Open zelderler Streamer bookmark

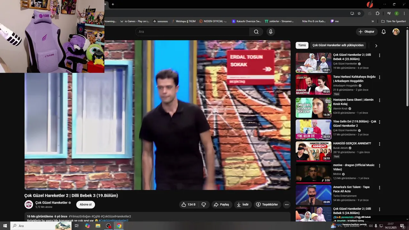pyautogui.click(x=279, y=21)
